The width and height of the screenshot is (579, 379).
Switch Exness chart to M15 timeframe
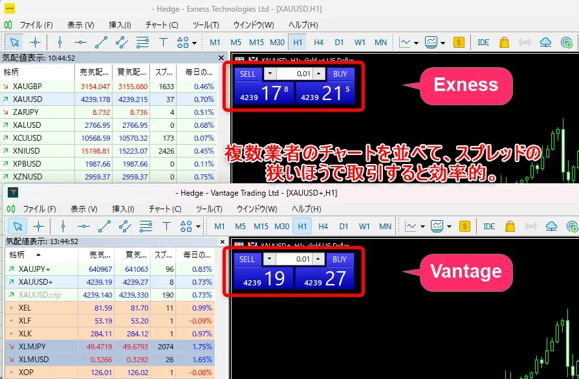coord(257,43)
